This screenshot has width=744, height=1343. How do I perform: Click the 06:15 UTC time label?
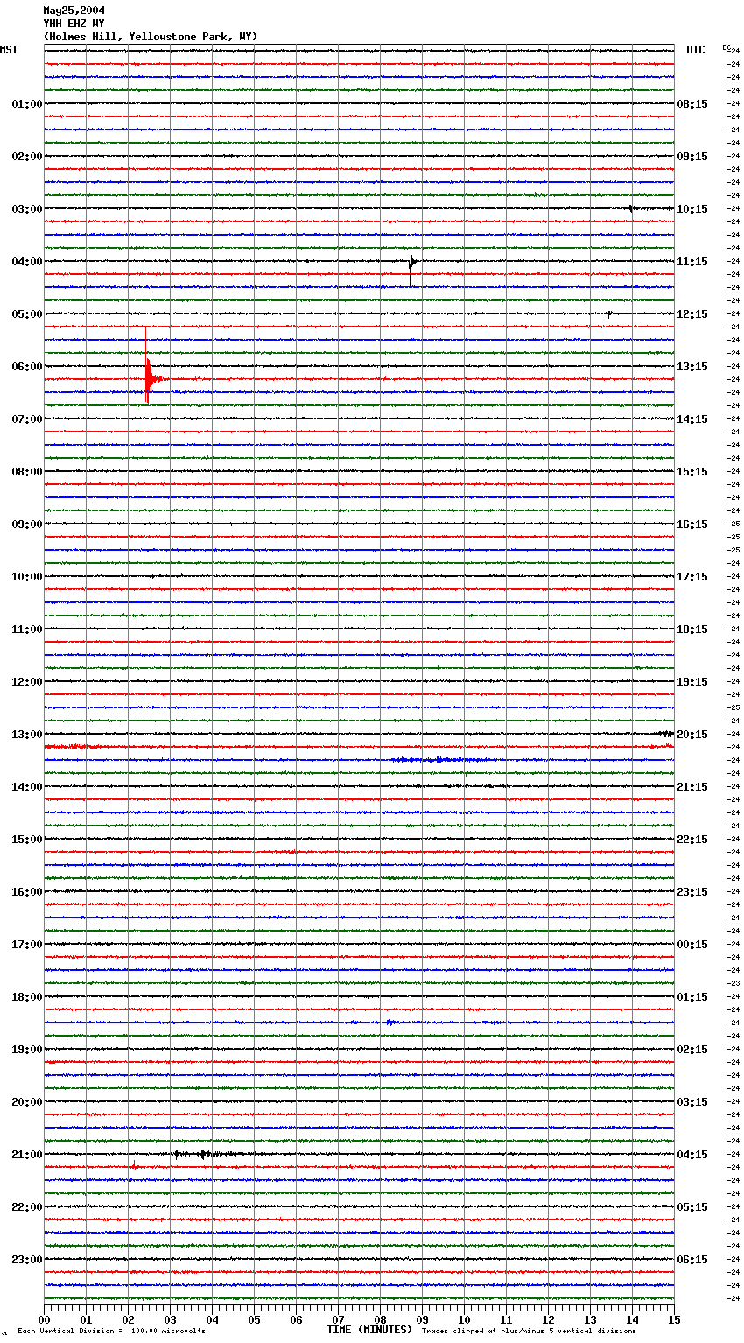pyautogui.click(x=692, y=1260)
